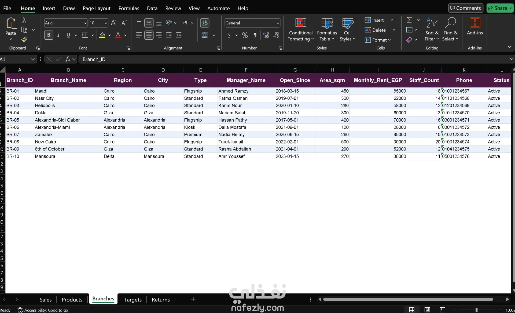
Task: Toggle center horizontal alignment
Action: pyautogui.click(x=149, y=35)
